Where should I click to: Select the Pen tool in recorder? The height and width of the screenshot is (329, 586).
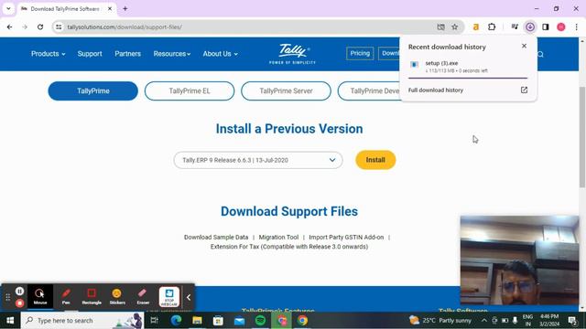66,297
